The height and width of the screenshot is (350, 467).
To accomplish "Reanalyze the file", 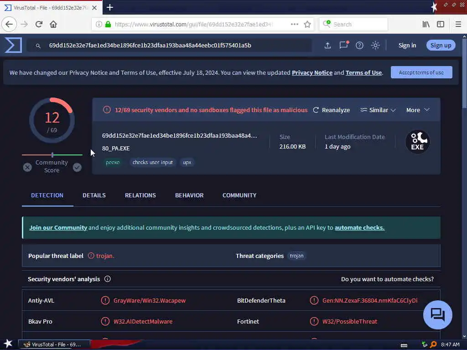I will point(332,110).
